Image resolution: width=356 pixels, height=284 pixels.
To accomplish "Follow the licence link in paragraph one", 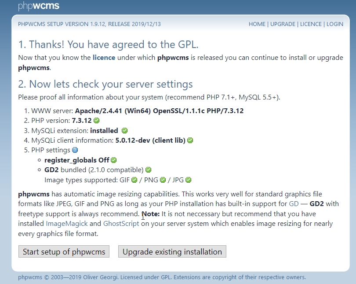I will (x=104, y=58).
